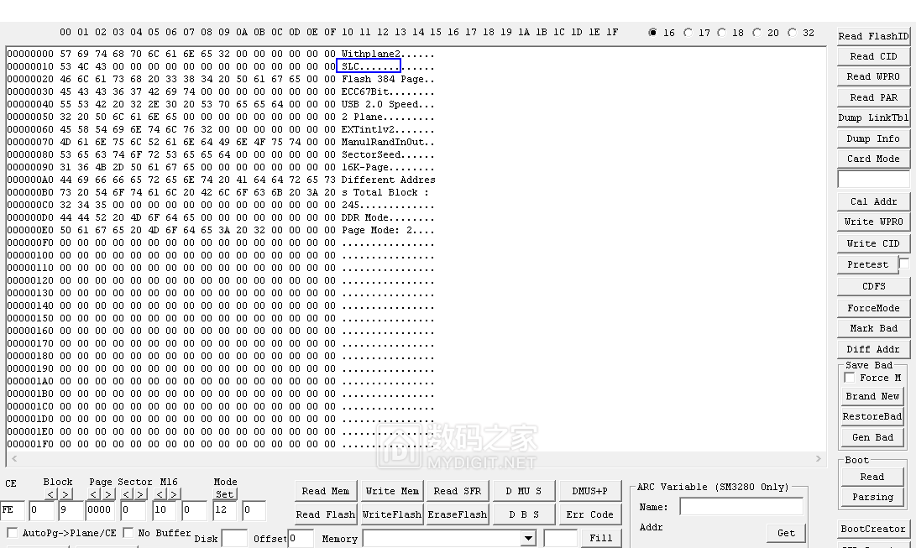Enable the AutoPg->Plane/CE checkbox
Viewport: 916px width, 548px height.
tap(13, 533)
